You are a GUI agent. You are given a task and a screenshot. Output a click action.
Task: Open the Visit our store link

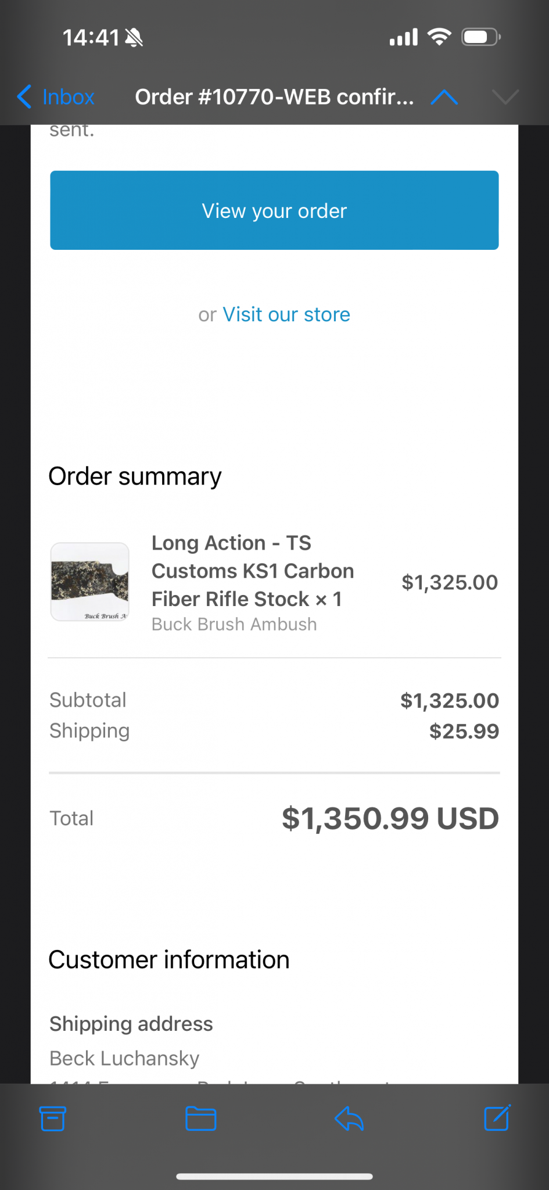(286, 314)
